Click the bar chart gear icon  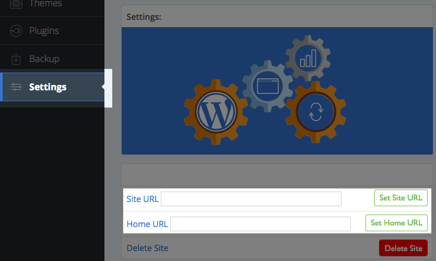[x=308, y=58]
